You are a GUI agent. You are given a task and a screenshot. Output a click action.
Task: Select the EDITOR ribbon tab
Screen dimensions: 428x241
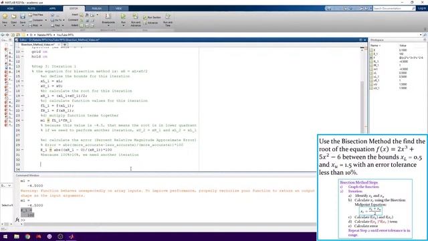74,9
